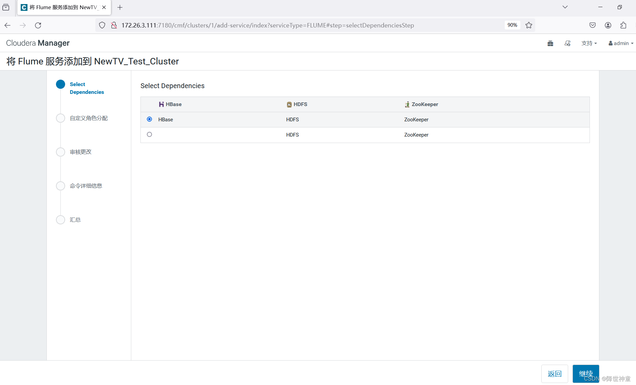
Task: Click the page title 将 Flume 服务添加到 NewTV_Test_Cluster
Action: [x=93, y=61]
